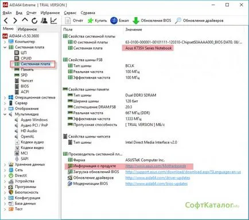Open the aida64.com driver-updates link
The image size is (249, 220).
[158, 178]
